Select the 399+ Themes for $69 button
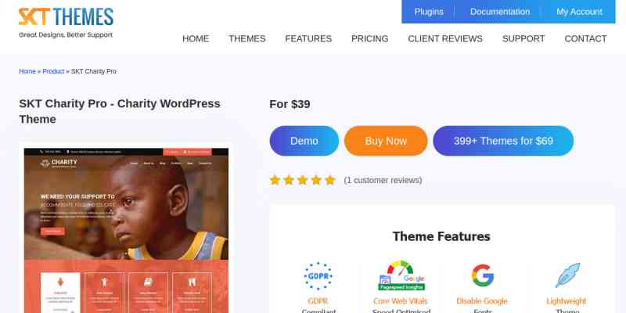 pos(503,141)
